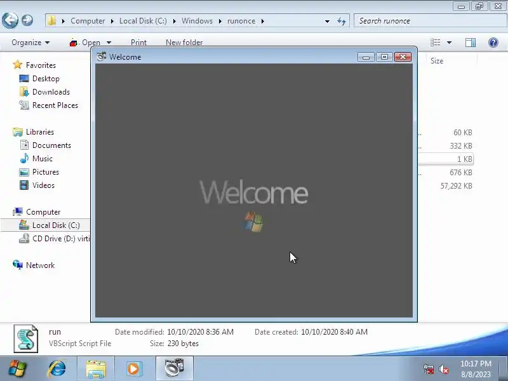Viewport: 508px width, 381px height.
Task: Open Recent Places
Action: coord(49,105)
